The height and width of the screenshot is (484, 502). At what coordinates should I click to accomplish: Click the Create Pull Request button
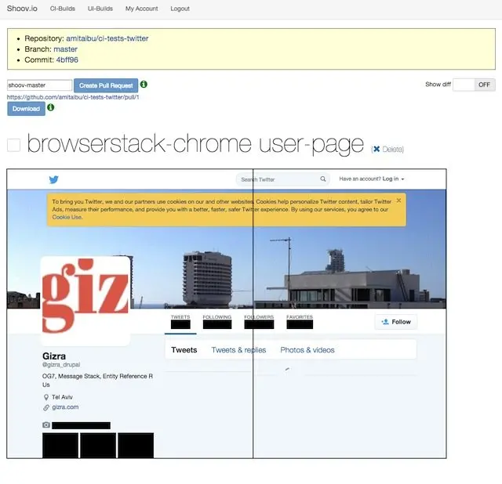(106, 85)
